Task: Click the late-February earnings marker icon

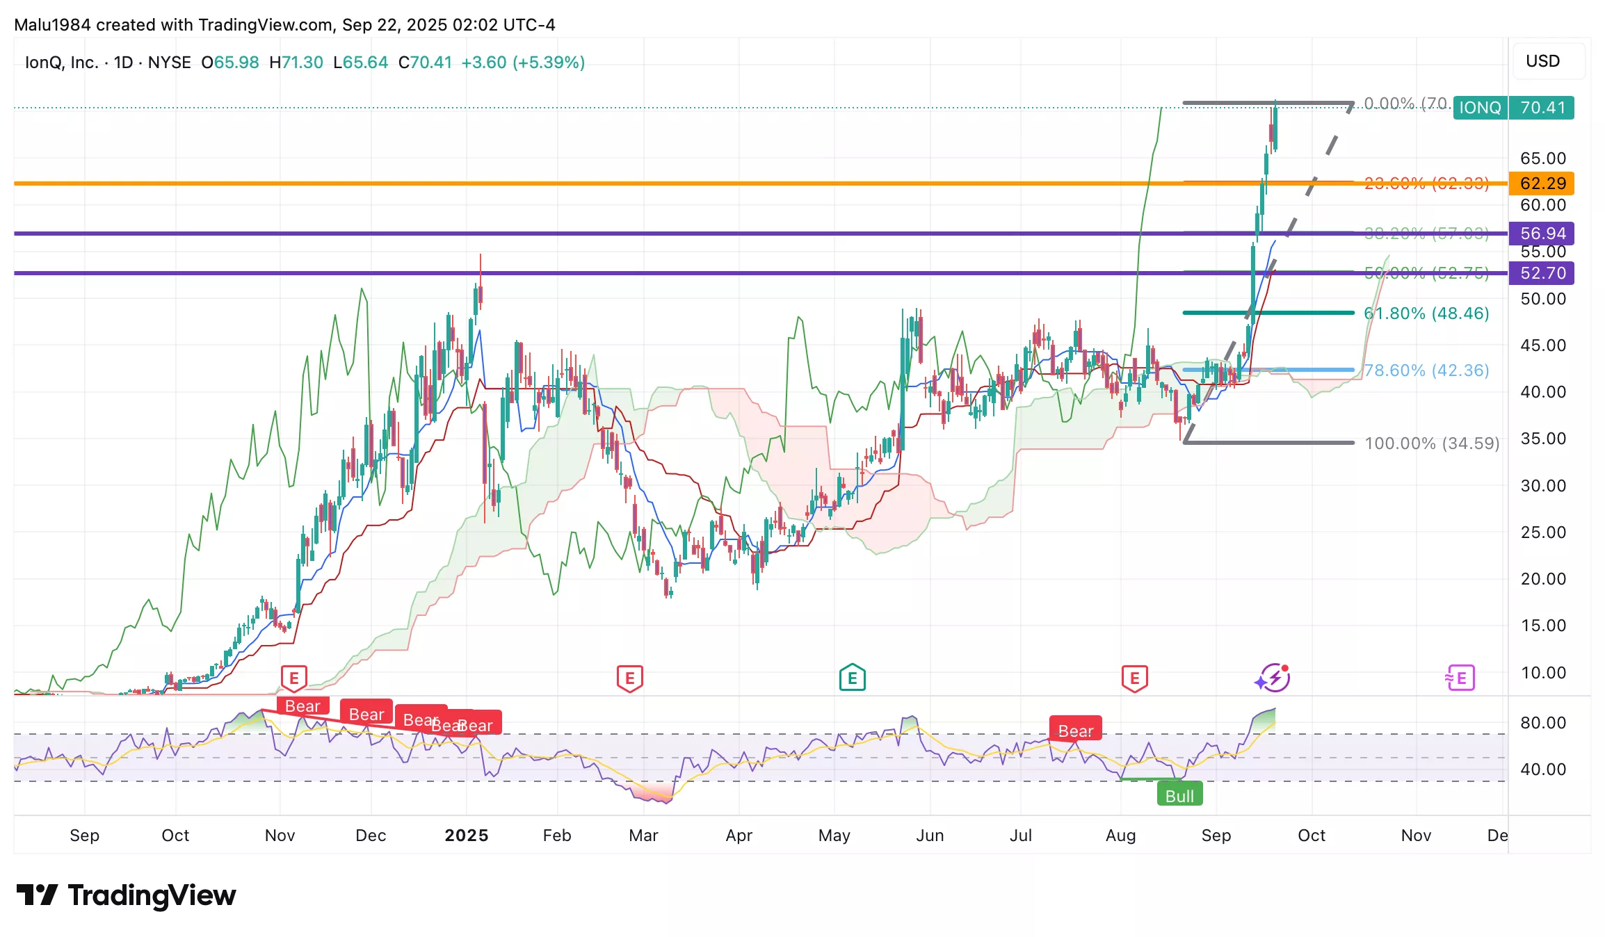Action: 630,678
